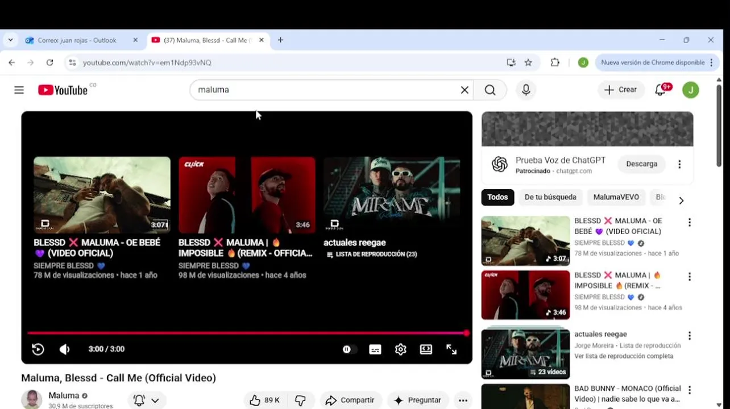Dislike the video with thumbs down
The height and width of the screenshot is (409, 730).
[x=300, y=400]
